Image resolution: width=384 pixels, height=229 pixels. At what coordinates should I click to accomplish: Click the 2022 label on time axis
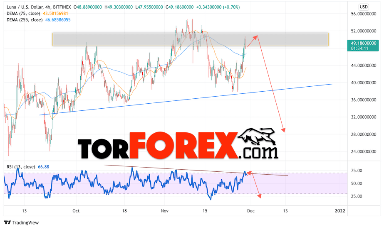(x=340, y=211)
